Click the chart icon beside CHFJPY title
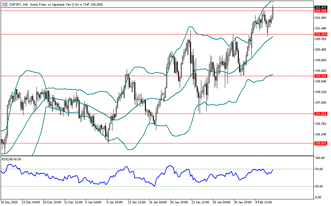The height and width of the screenshot is (206, 331). coord(4,4)
